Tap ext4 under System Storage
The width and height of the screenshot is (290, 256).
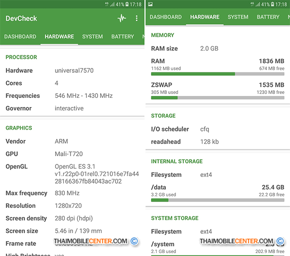[206, 231]
